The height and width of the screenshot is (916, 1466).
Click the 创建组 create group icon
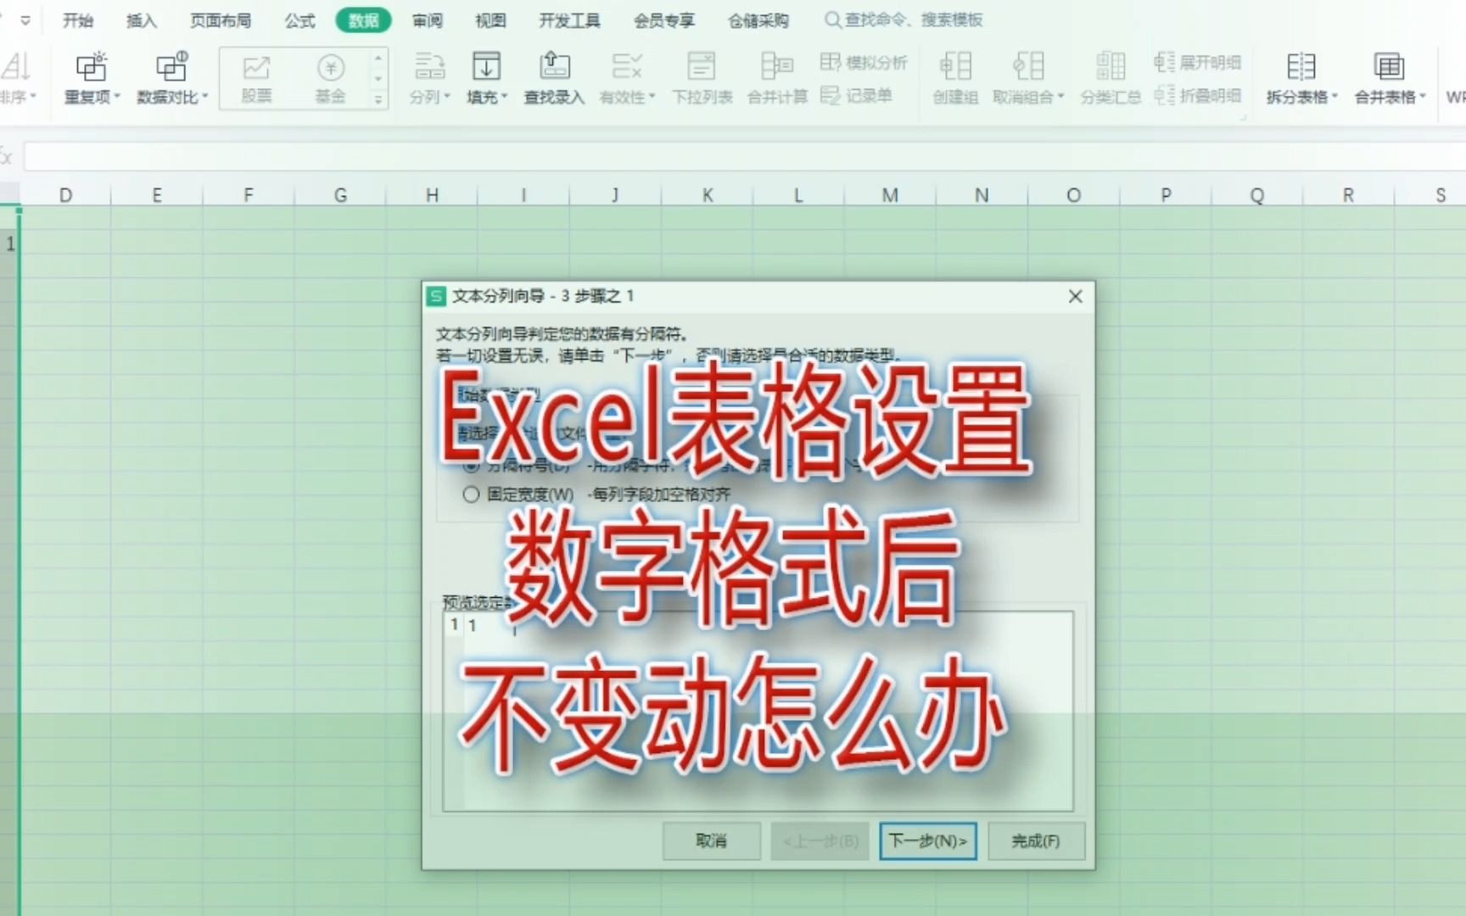(x=955, y=66)
